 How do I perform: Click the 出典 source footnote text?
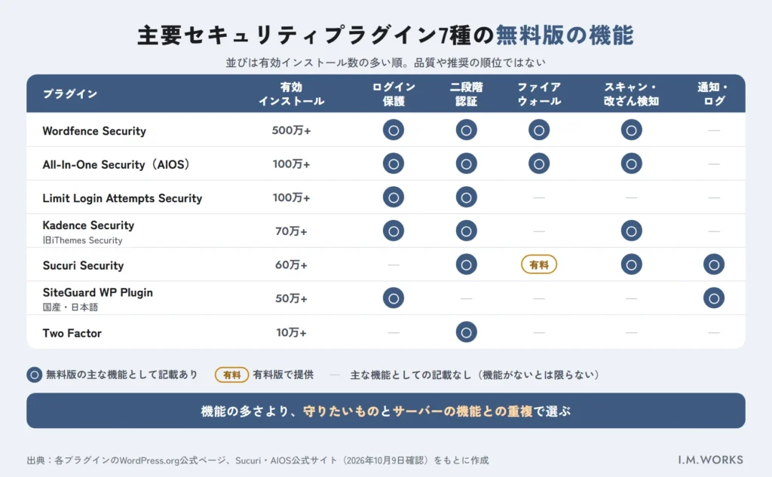coord(258,460)
